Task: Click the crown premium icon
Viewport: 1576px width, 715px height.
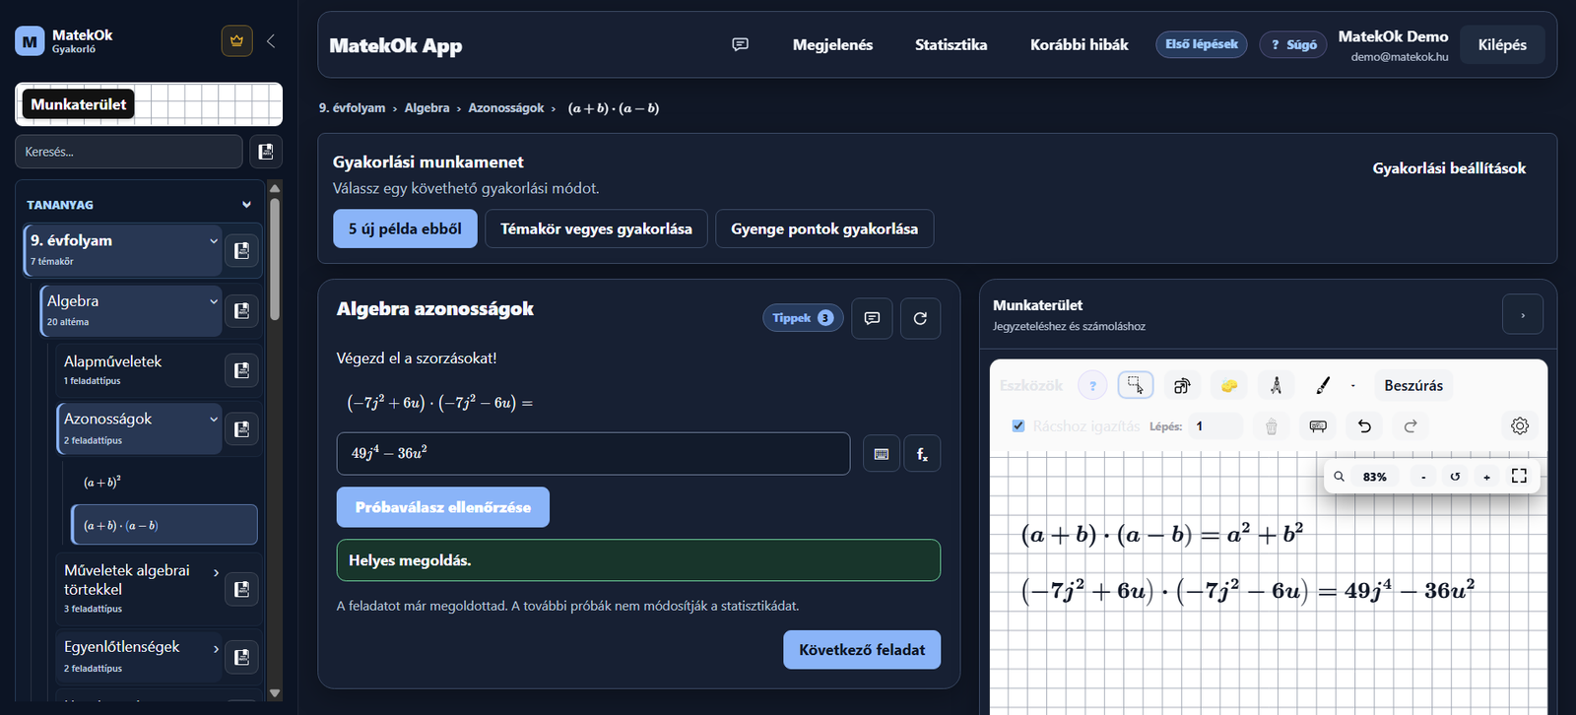Action: (236, 41)
